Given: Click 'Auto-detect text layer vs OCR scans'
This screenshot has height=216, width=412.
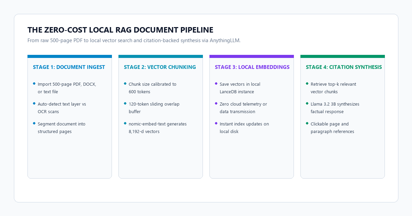Looking at the screenshot, I should [62, 108].
